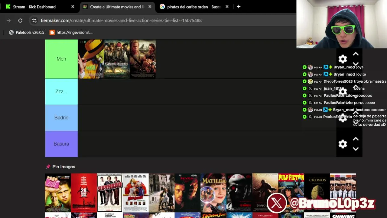Click chat username juan_1811

[332, 88]
